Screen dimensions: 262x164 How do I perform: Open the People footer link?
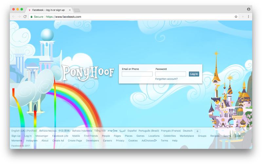(106, 136)
